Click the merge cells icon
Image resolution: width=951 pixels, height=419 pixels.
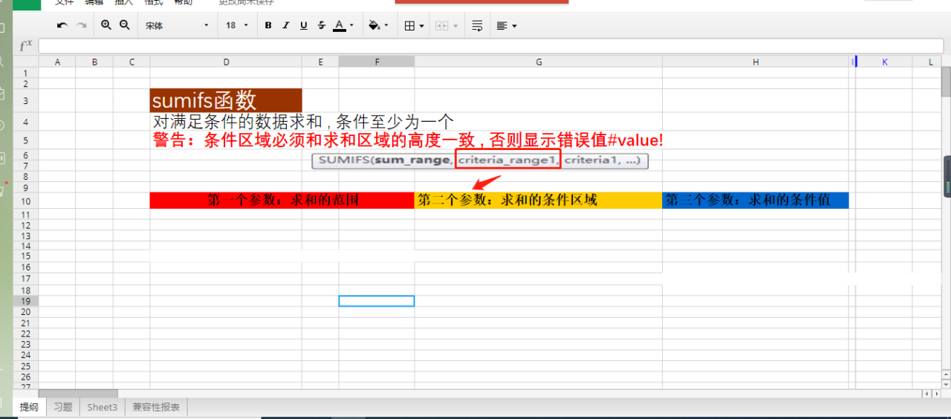(442, 25)
